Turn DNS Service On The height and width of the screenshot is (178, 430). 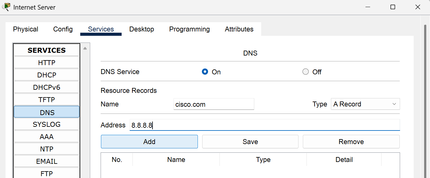205,72
